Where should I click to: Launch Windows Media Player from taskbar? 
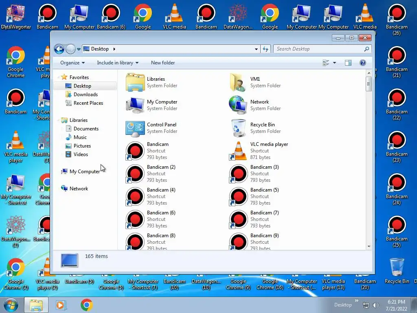(61, 305)
